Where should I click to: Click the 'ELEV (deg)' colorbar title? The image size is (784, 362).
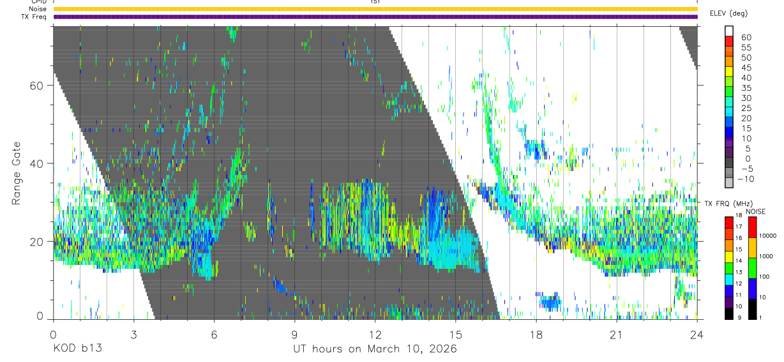(729, 13)
